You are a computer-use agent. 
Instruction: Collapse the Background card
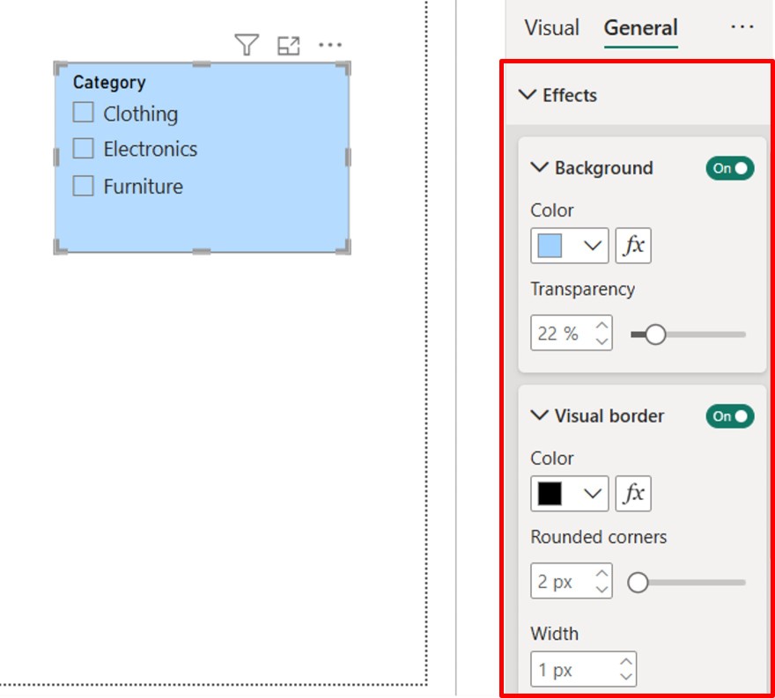tap(539, 168)
